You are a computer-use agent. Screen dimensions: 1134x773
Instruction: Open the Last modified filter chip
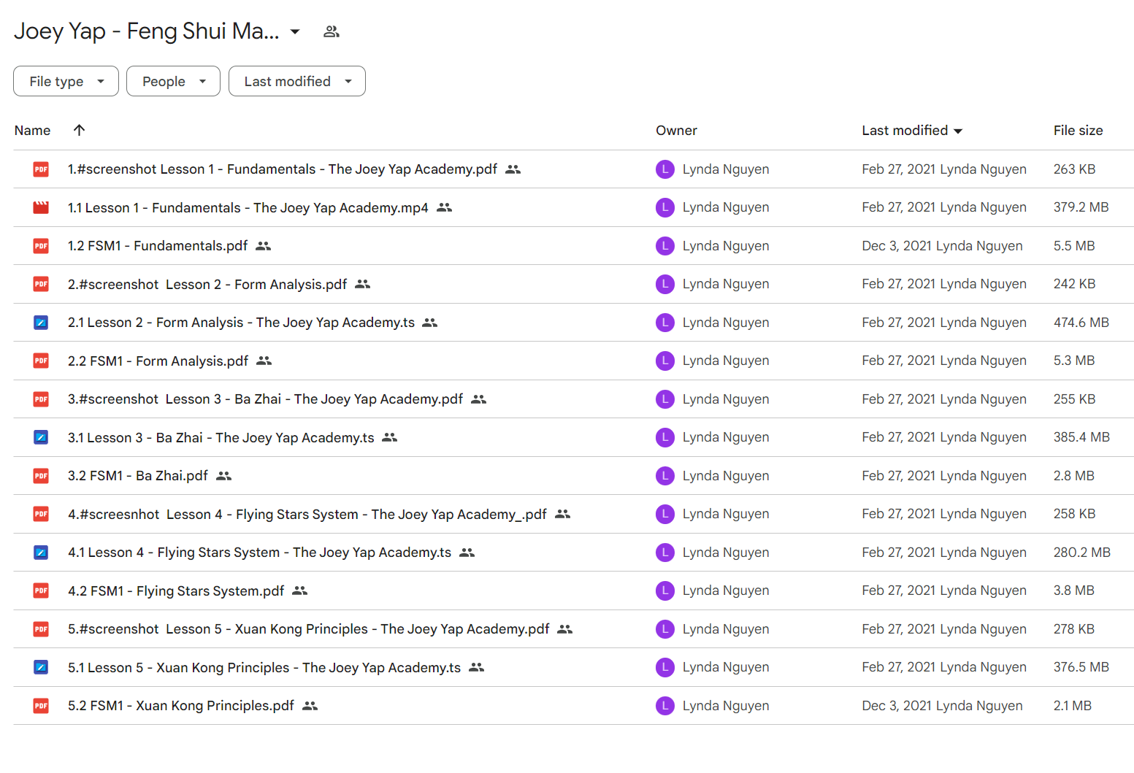click(x=297, y=81)
